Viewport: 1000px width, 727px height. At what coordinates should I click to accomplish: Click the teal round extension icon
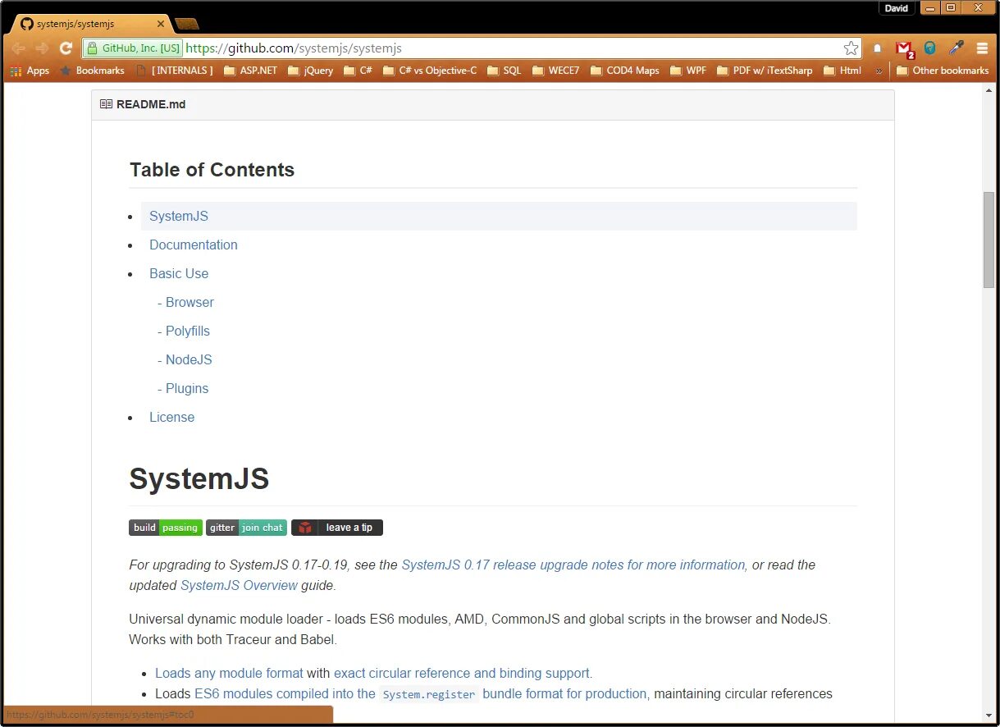click(x=929, y=48)
